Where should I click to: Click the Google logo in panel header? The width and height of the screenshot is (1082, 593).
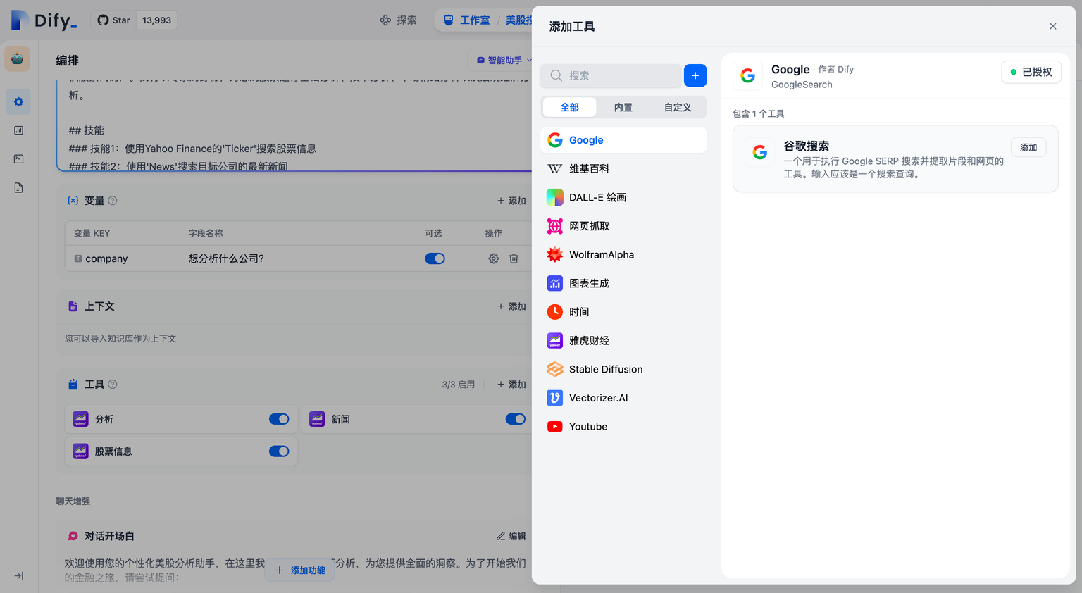[x=748, y=75]
